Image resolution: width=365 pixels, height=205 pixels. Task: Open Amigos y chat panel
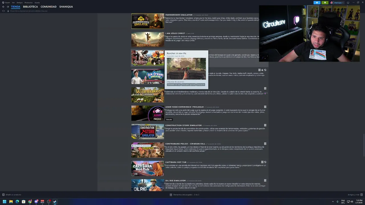click(x=355, y=195)
